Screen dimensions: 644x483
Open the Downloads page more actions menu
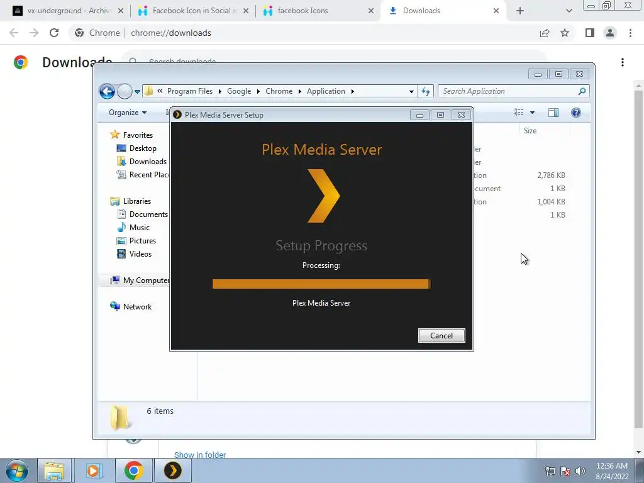(x=623, y=62)
